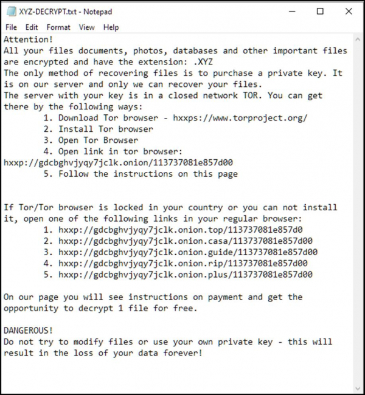Click the XYZ-DECRYPT.txt title bar text
Viewport: 365px width, 395px height.
(x=66, y=12)
